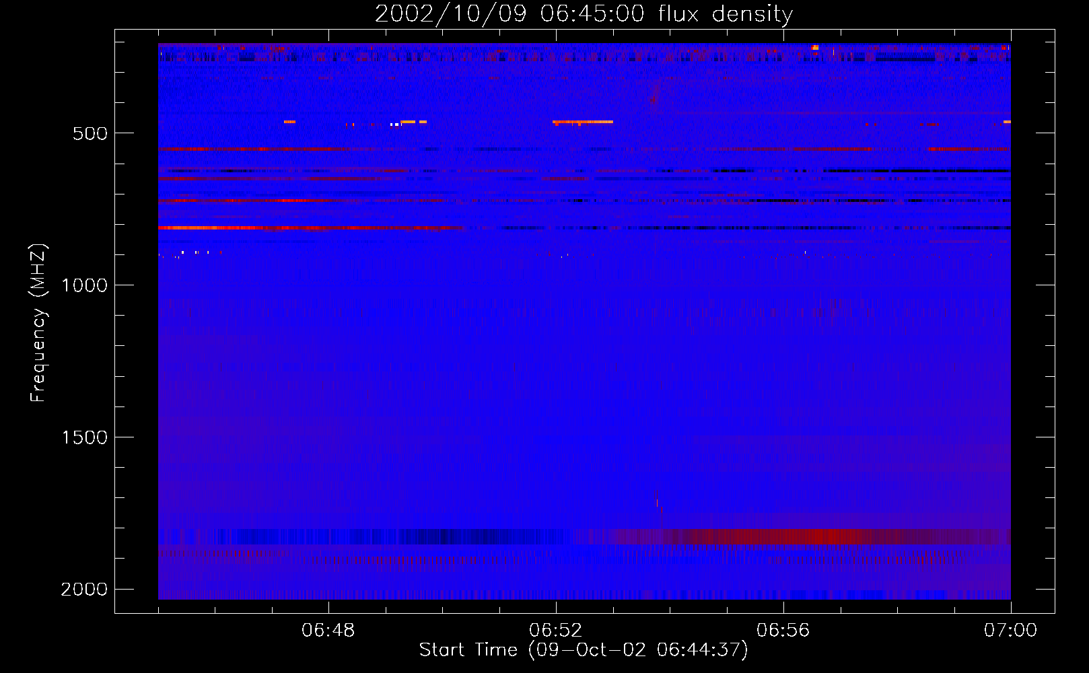Click the 07:00 time tick label
1089x673 pixels.
1011,631
